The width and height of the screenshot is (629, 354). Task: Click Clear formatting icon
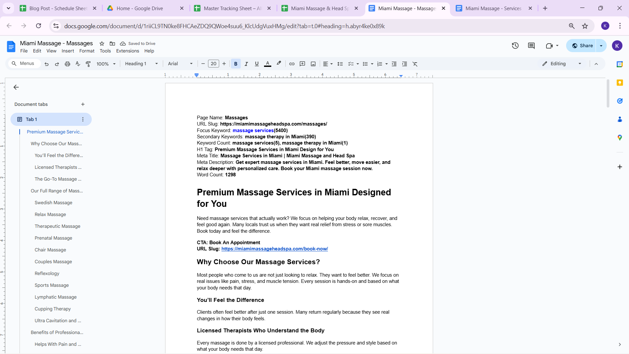[x=415, y=64]
